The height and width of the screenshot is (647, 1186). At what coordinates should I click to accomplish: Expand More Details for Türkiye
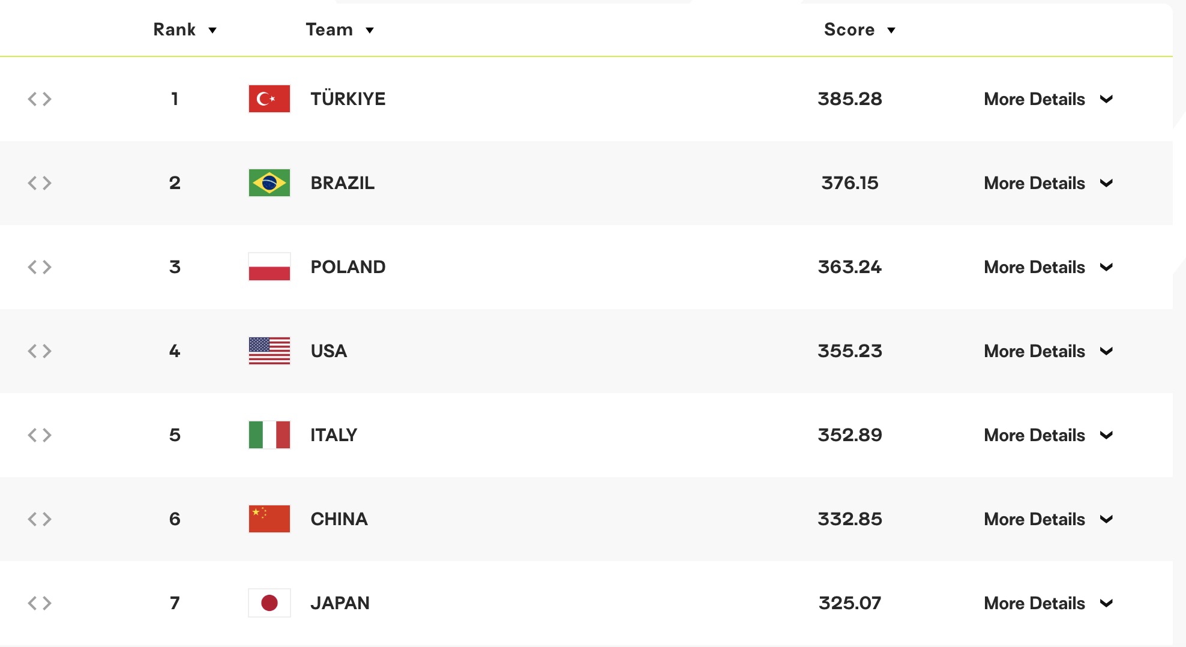tap(1048, 99)
